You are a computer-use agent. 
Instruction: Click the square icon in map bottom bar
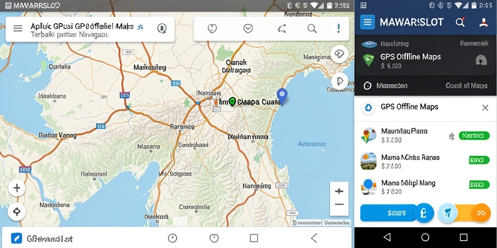point(254,238)
